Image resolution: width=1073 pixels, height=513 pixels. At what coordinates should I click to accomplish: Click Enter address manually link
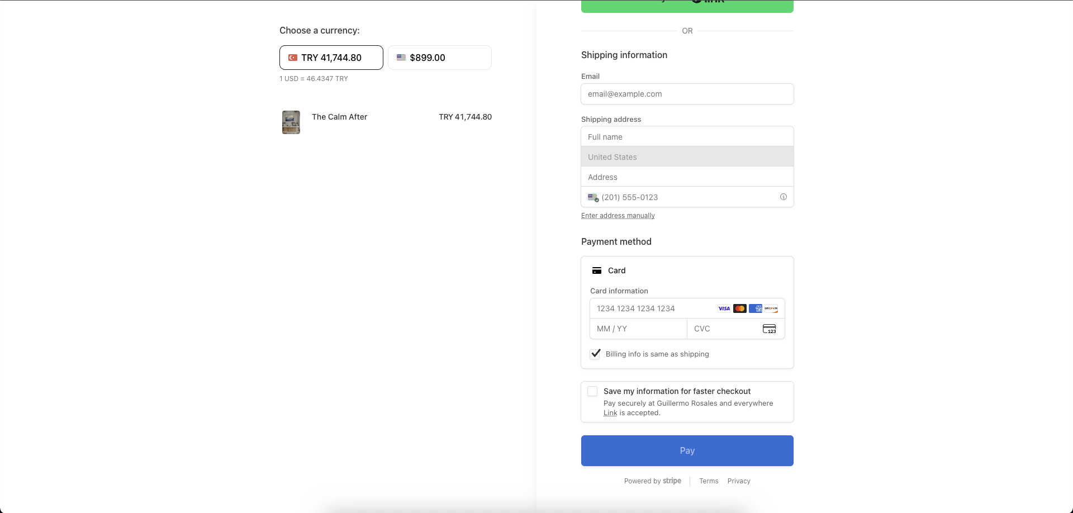(618, 216)
